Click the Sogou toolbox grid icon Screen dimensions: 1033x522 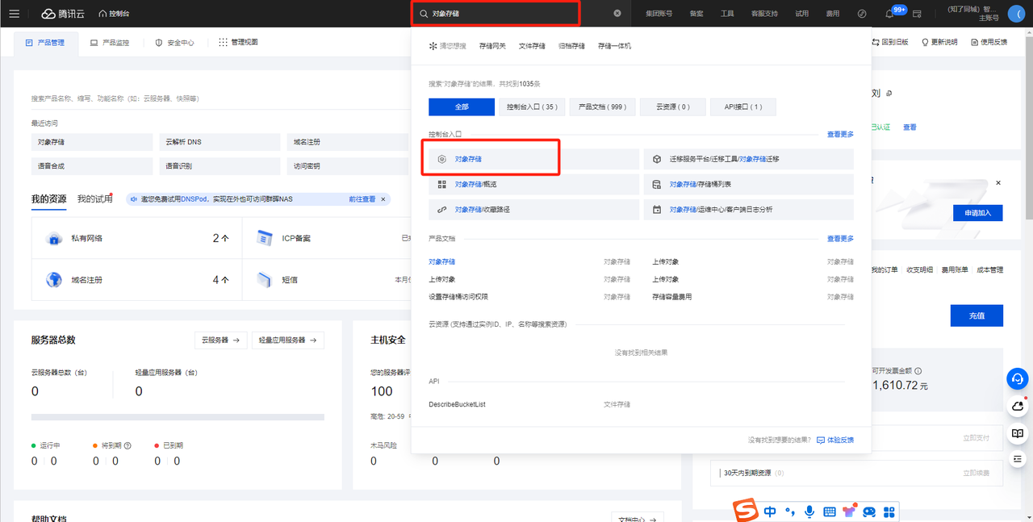pos(889,512)
